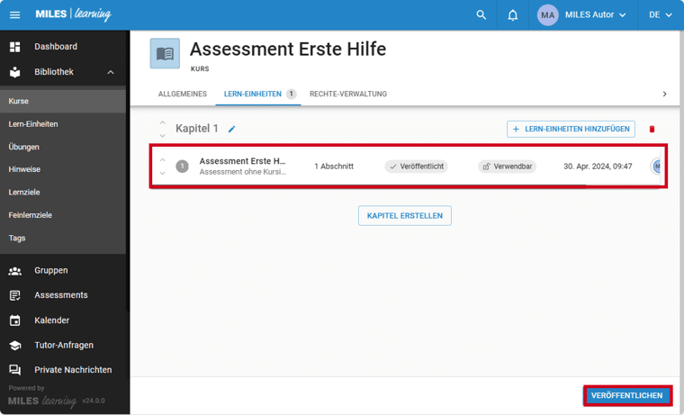Delete chapter with red trash icon
Image resolution: width=684 pixels, height=415 pixels.
652,130
